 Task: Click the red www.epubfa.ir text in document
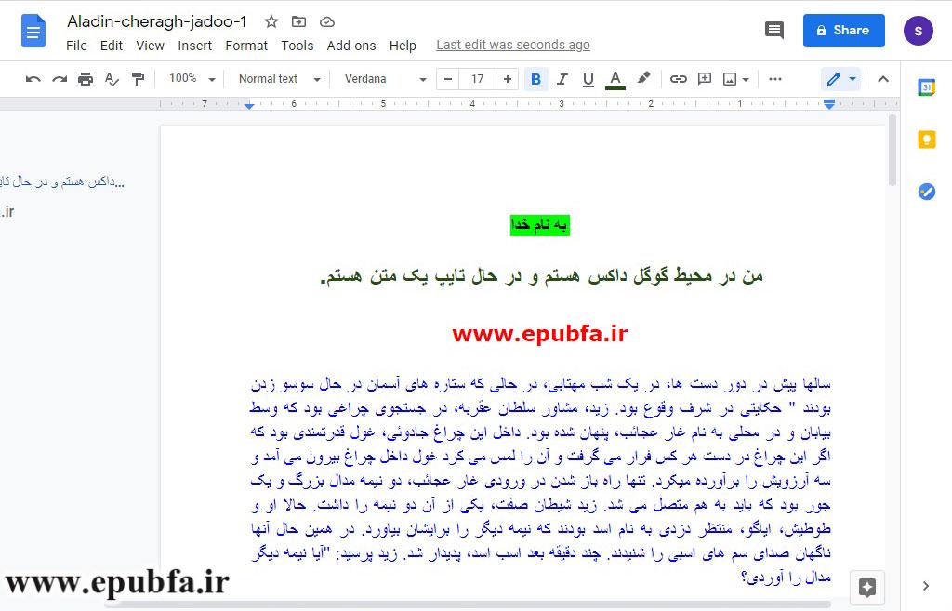pyautogui.click(x=539, y=334)
